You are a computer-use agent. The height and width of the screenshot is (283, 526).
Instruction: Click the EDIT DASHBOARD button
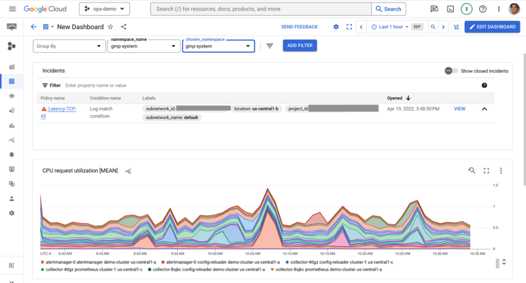coord(492,27)
